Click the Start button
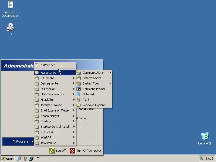Viewport: 216px width, 162px height. pos(8,159)
